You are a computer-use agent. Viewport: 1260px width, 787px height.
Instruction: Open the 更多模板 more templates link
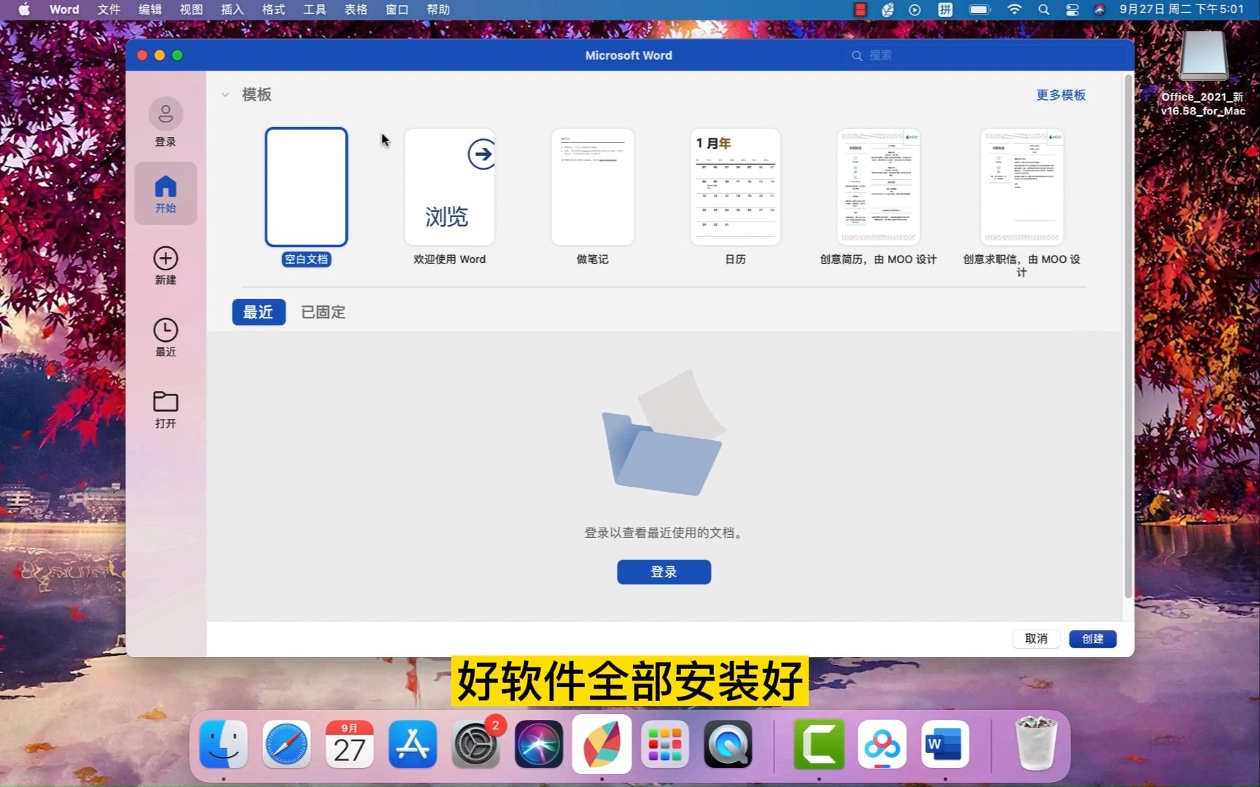(x=1061, y=95)
